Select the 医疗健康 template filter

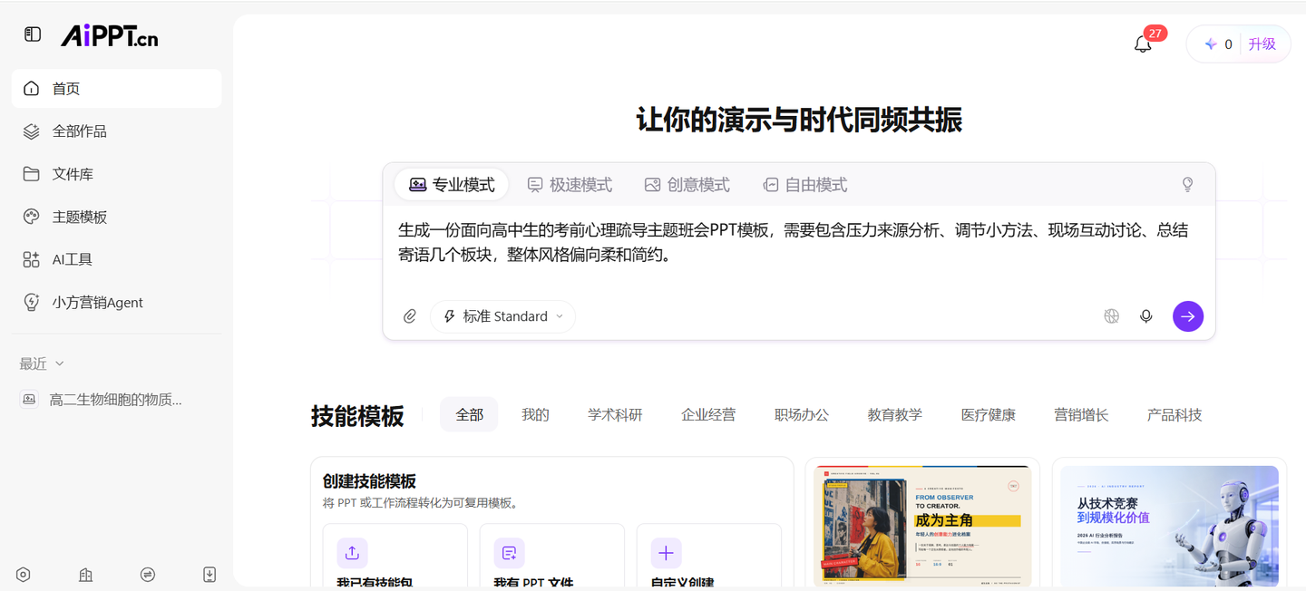point(989,414)
